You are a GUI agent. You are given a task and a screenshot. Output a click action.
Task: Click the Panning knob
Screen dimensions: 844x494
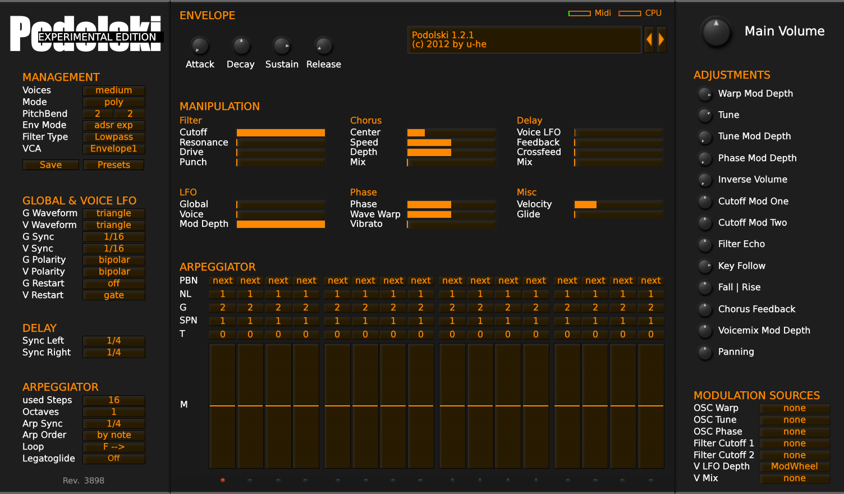coord(705,352)
